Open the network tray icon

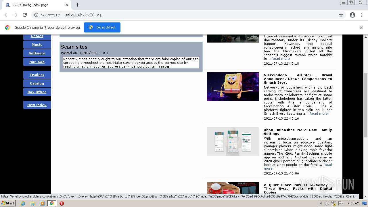pyautogui.click(x=334, y=203)
